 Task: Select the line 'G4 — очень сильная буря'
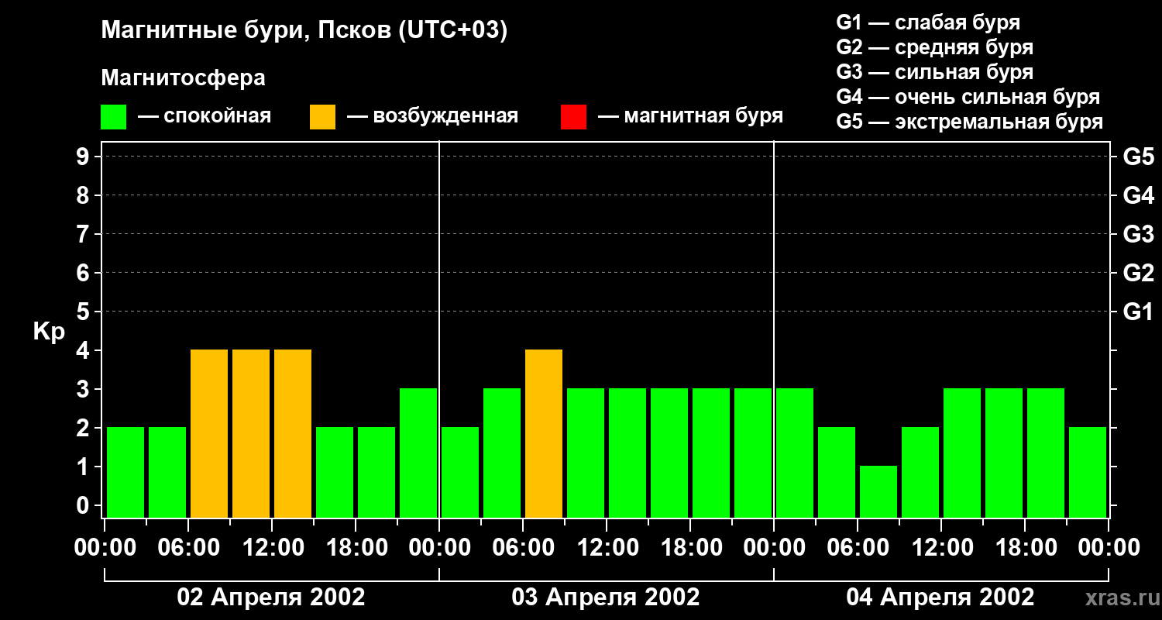968,97
